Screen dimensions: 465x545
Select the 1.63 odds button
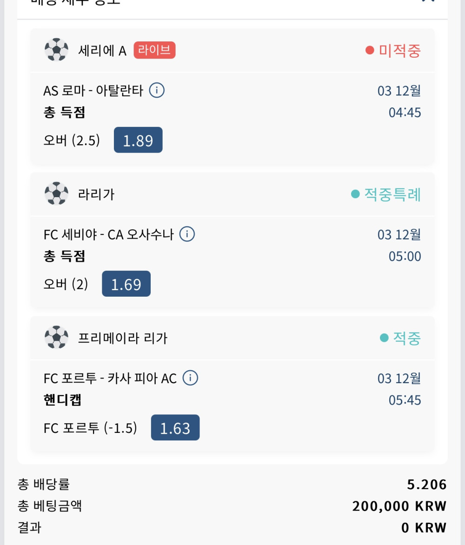(x=175, y=428)
